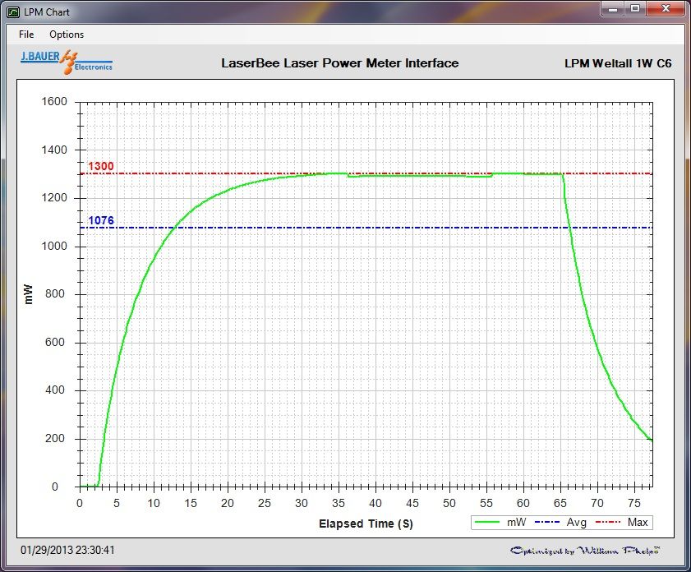Close the LPM Chart window
Viewport: 691px width, 572px height.
point(666,8)
